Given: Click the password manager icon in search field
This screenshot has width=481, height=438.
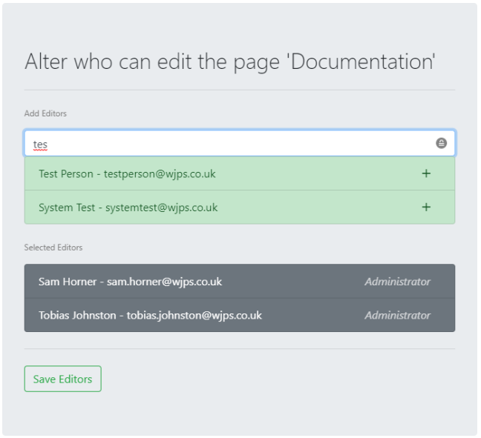Looking at the screenshot, I should 441,143.
